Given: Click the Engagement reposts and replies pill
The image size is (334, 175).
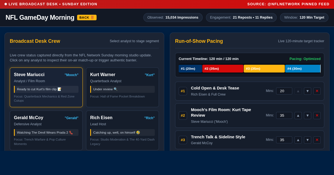Looking at the screenshot, I should (241, 17).
